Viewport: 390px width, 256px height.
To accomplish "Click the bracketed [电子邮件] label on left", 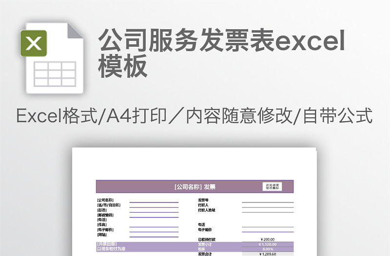I will [105, 230].
